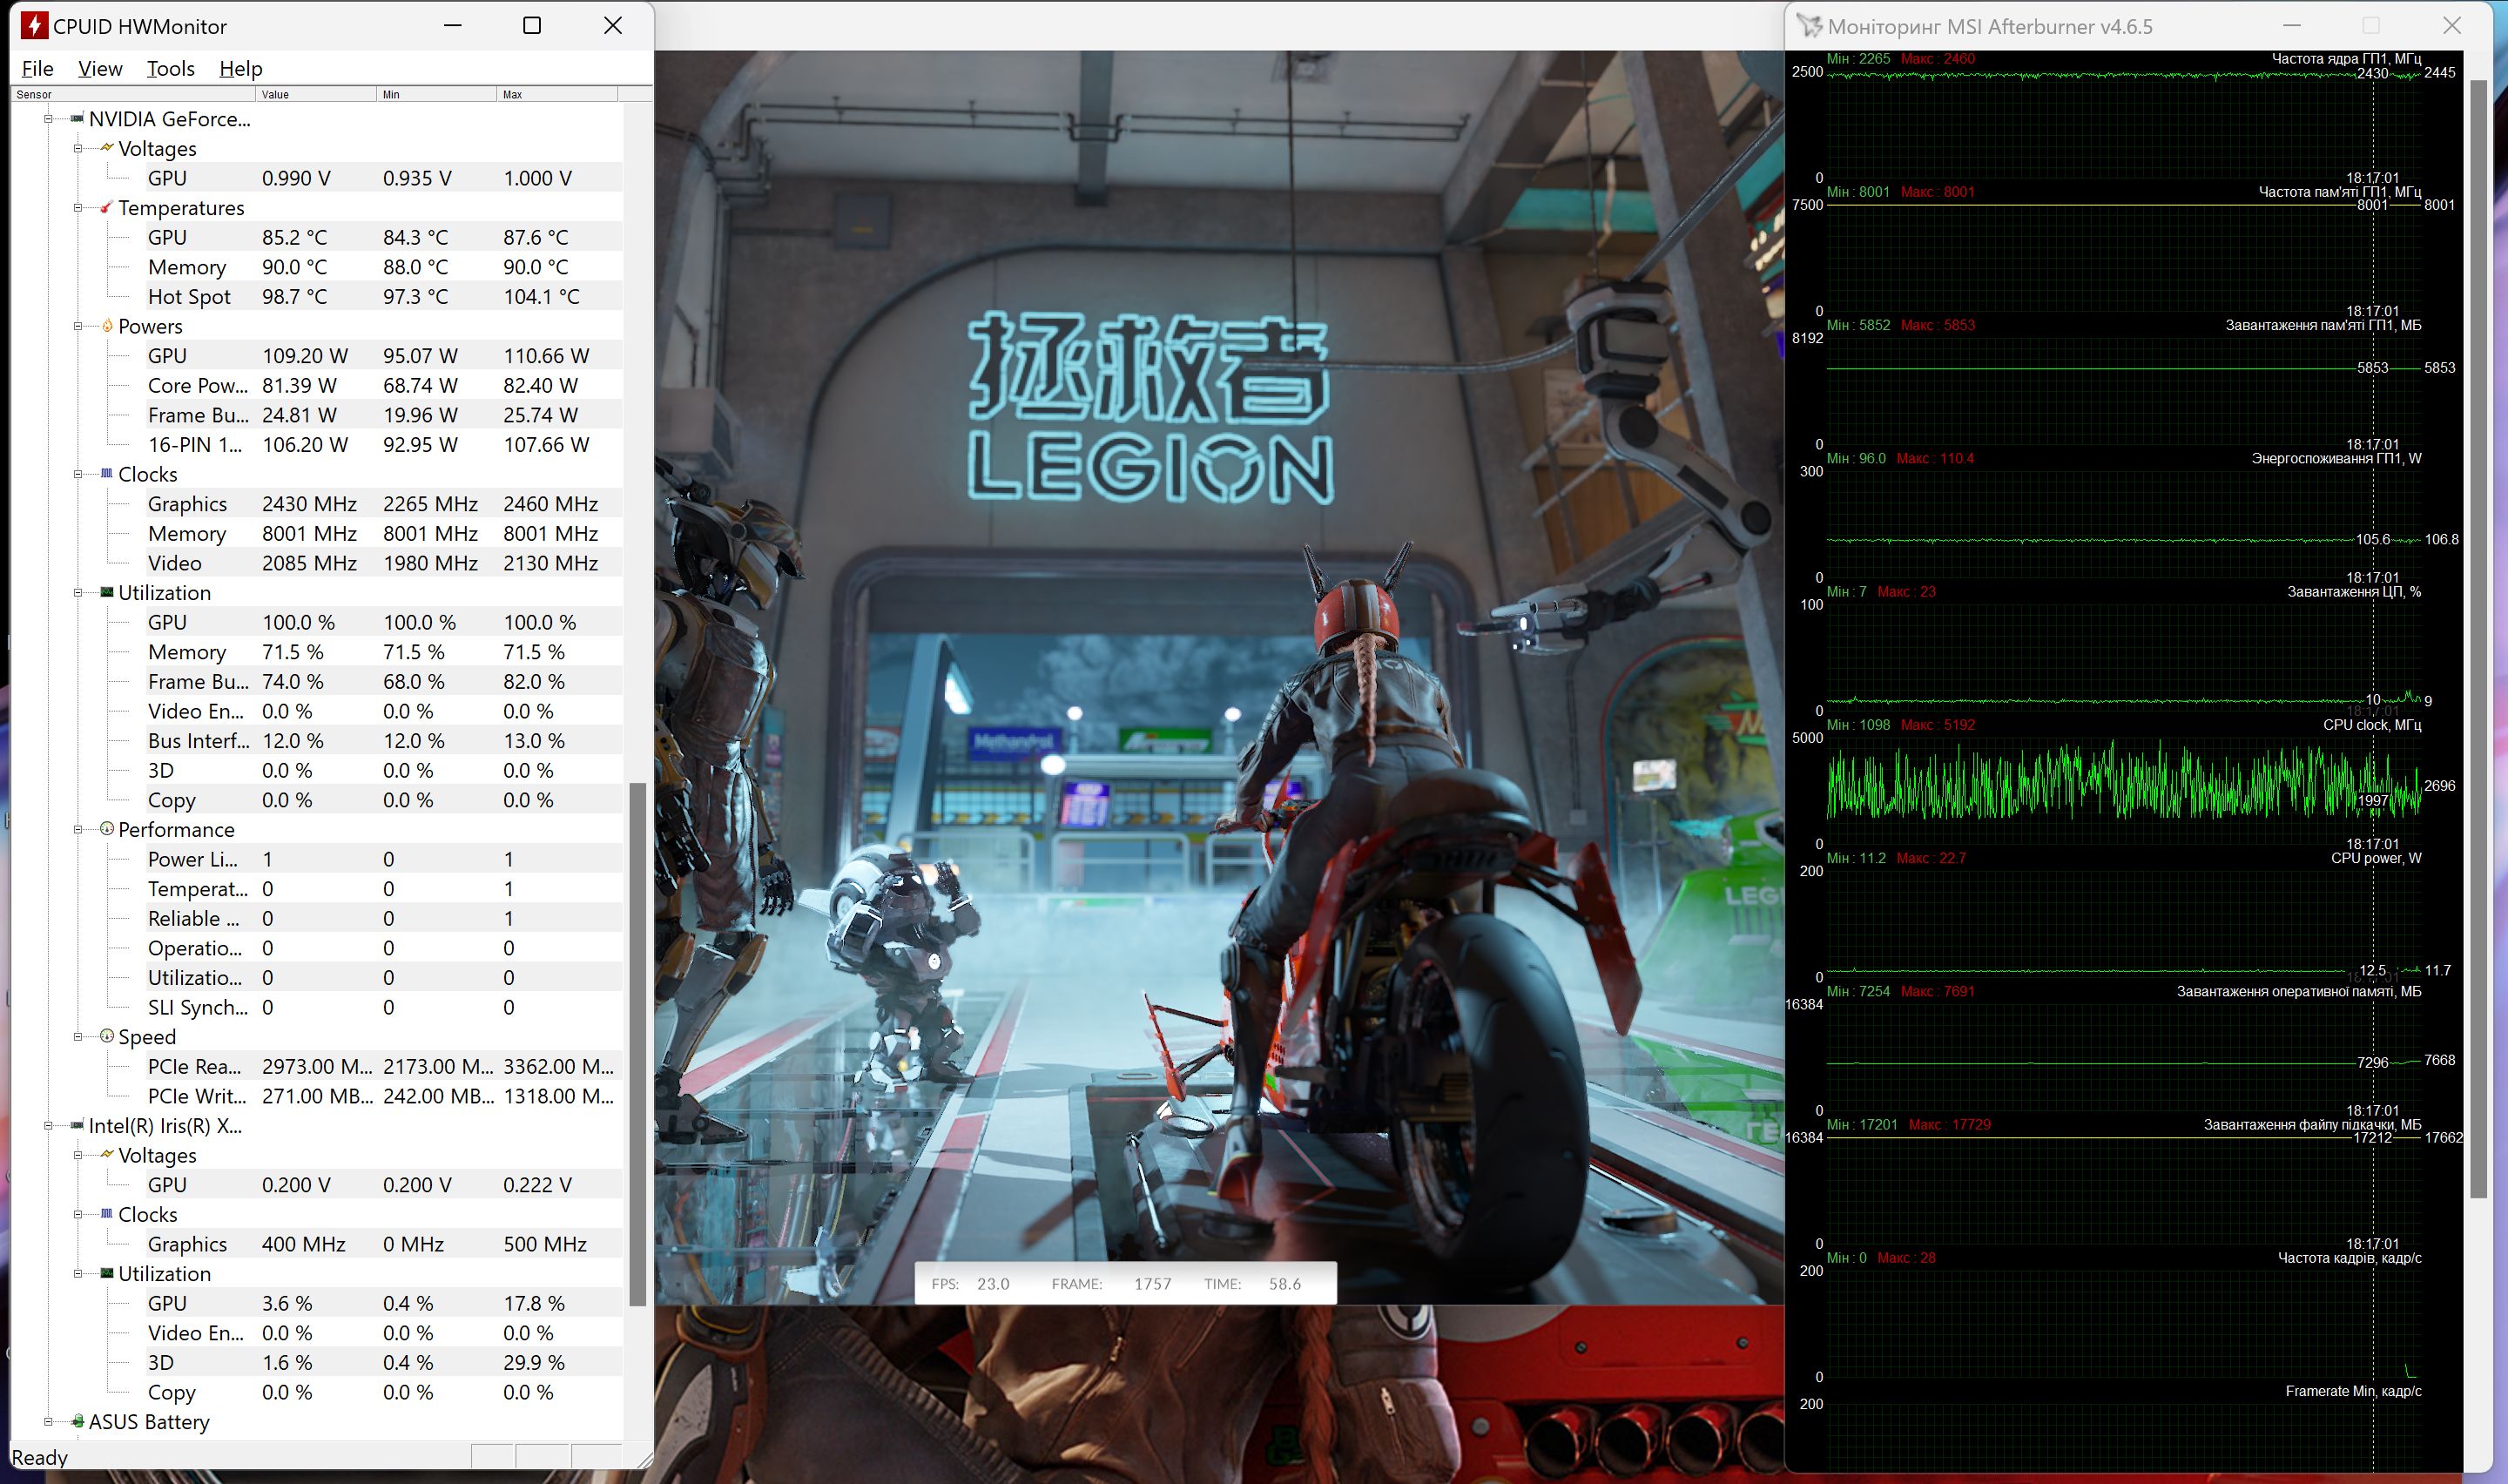Click the MSI Afterburner title bar icon

[x=1810, y=26]
